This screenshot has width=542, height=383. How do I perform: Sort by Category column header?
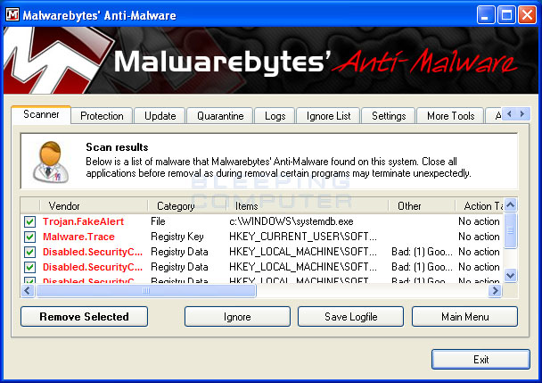click(x=187, y=206)
